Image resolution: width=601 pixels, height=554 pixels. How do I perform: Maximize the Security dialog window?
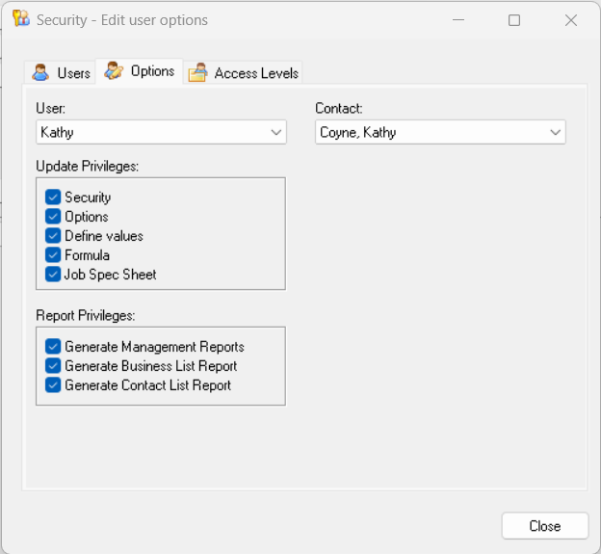[x=514, y=20]
